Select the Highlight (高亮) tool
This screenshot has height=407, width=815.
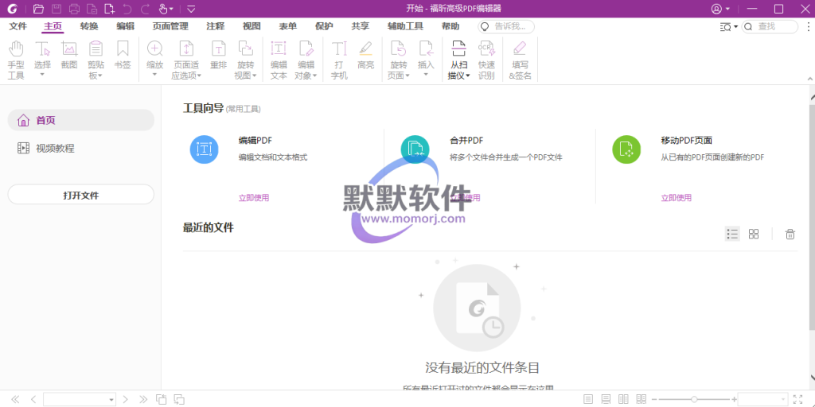365,53
